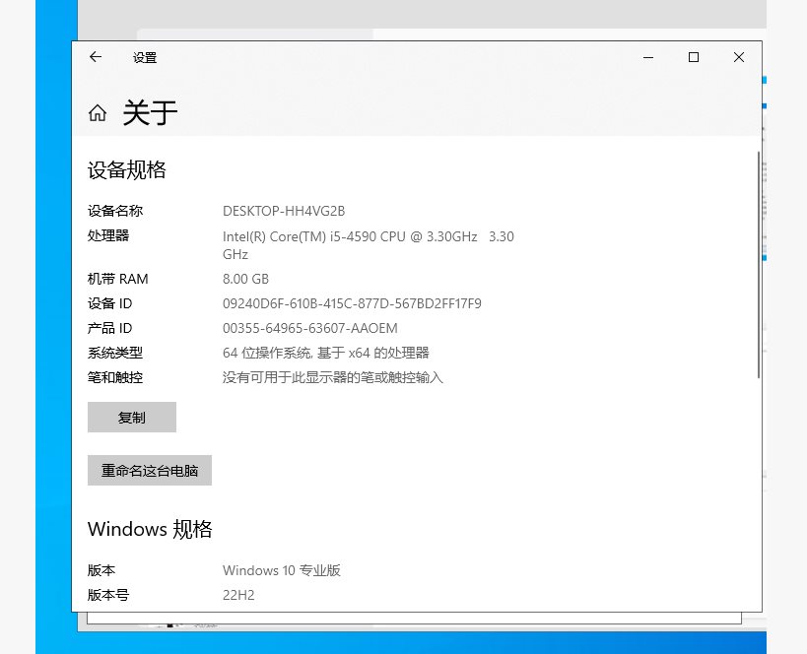Click the 设置 window title text
The height and width of the screenshot is (654, 807).
145,58
